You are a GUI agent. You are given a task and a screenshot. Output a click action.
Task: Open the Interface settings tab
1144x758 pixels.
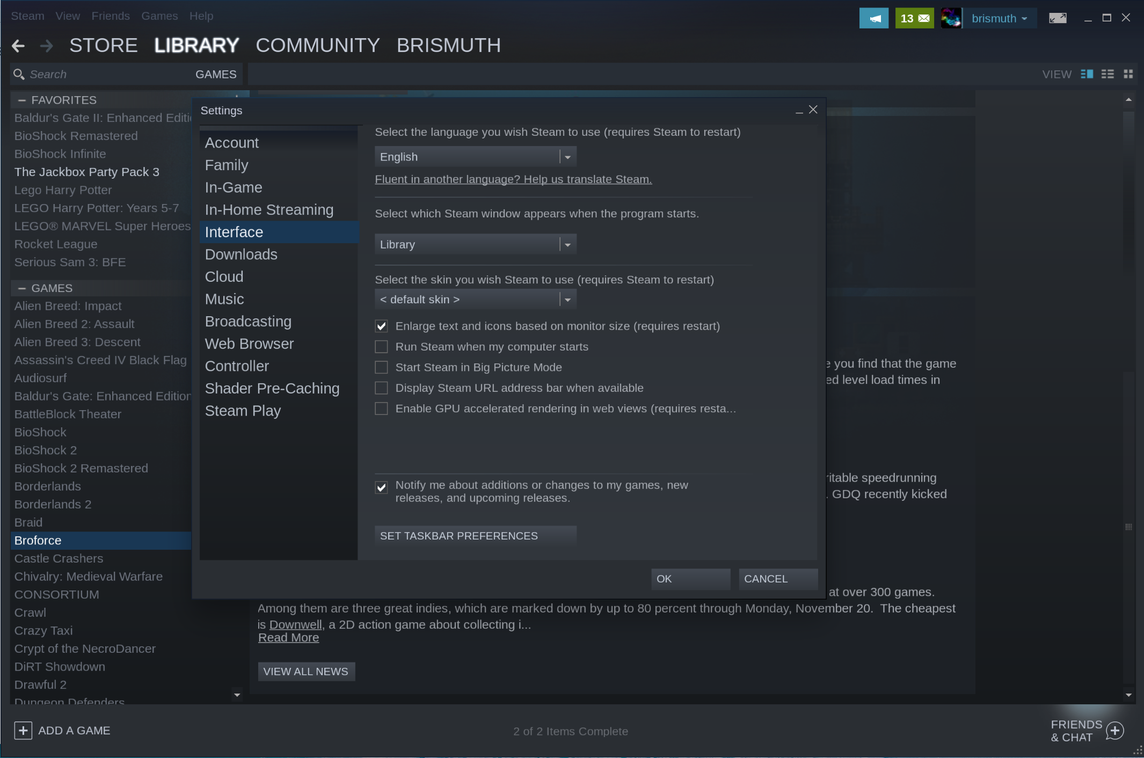(234, 232)
